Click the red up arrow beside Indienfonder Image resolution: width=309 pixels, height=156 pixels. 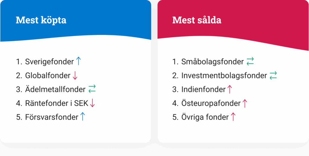click(x=230, y=89)
